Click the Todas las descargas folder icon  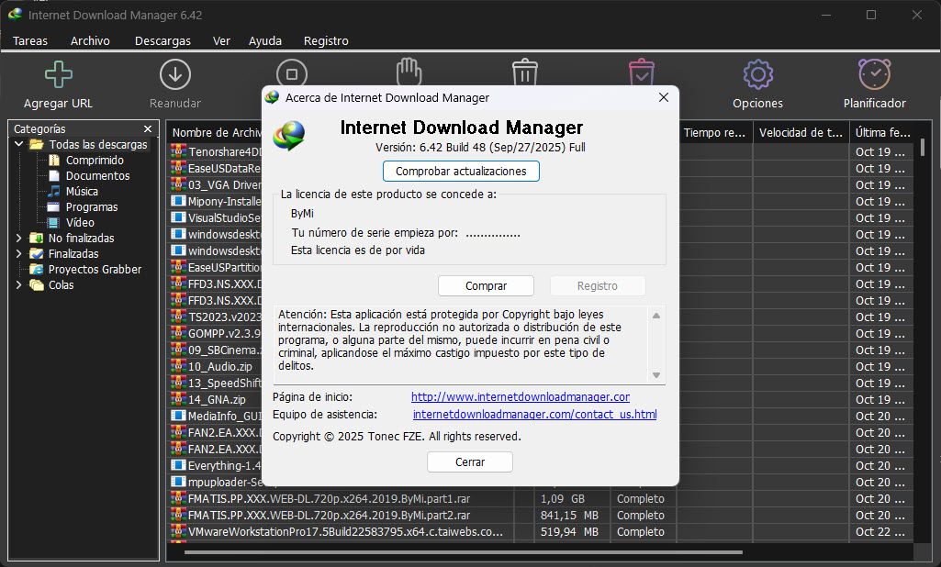(37, 145)
